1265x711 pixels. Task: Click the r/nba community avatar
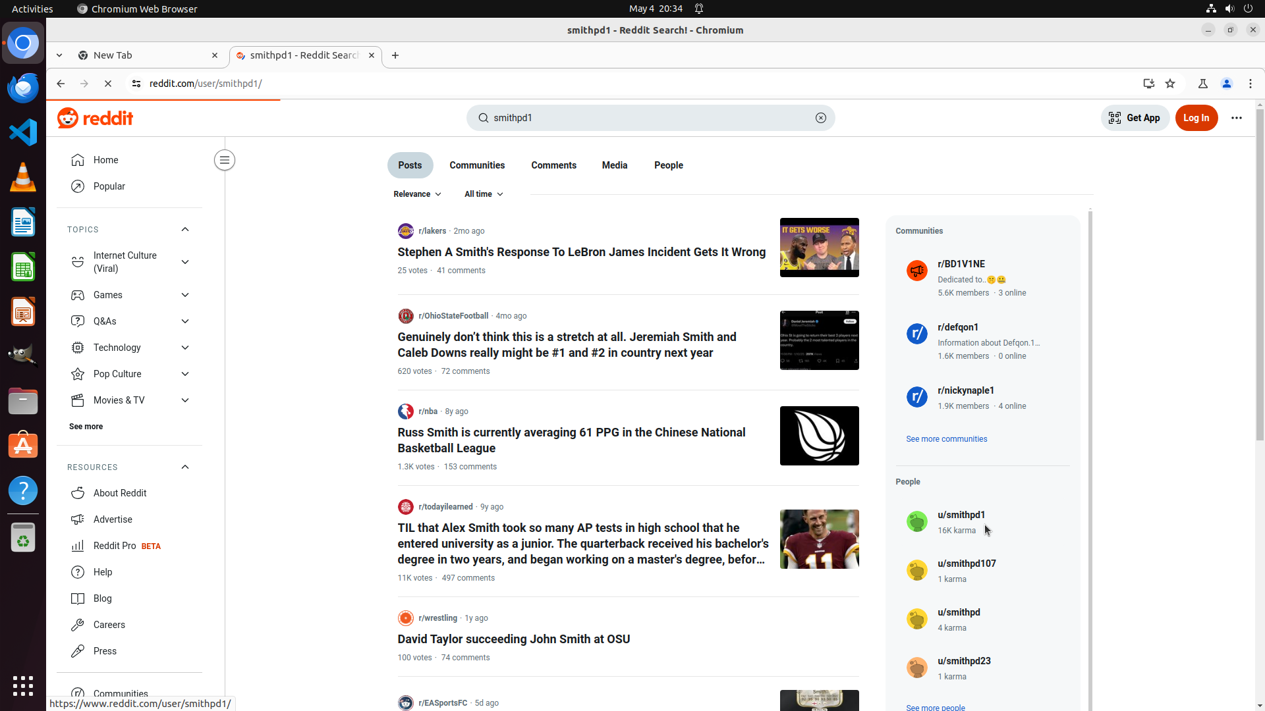[405, 411]
